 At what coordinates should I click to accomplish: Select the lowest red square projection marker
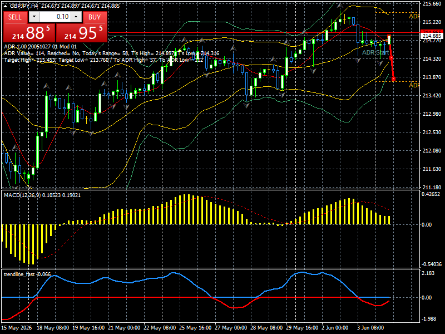click(394, 78)
